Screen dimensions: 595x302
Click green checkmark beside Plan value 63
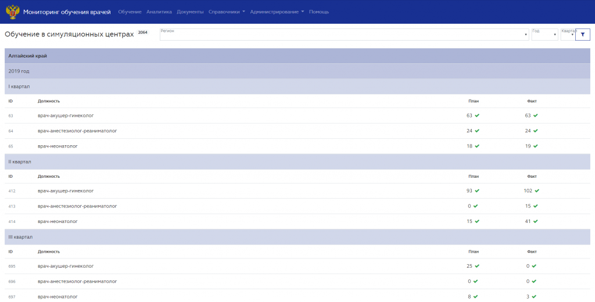tap(477, 116)
